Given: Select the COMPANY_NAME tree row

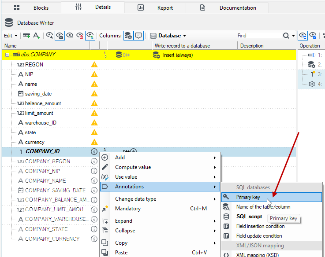Looking at the screenshot, I should [45, 180].
